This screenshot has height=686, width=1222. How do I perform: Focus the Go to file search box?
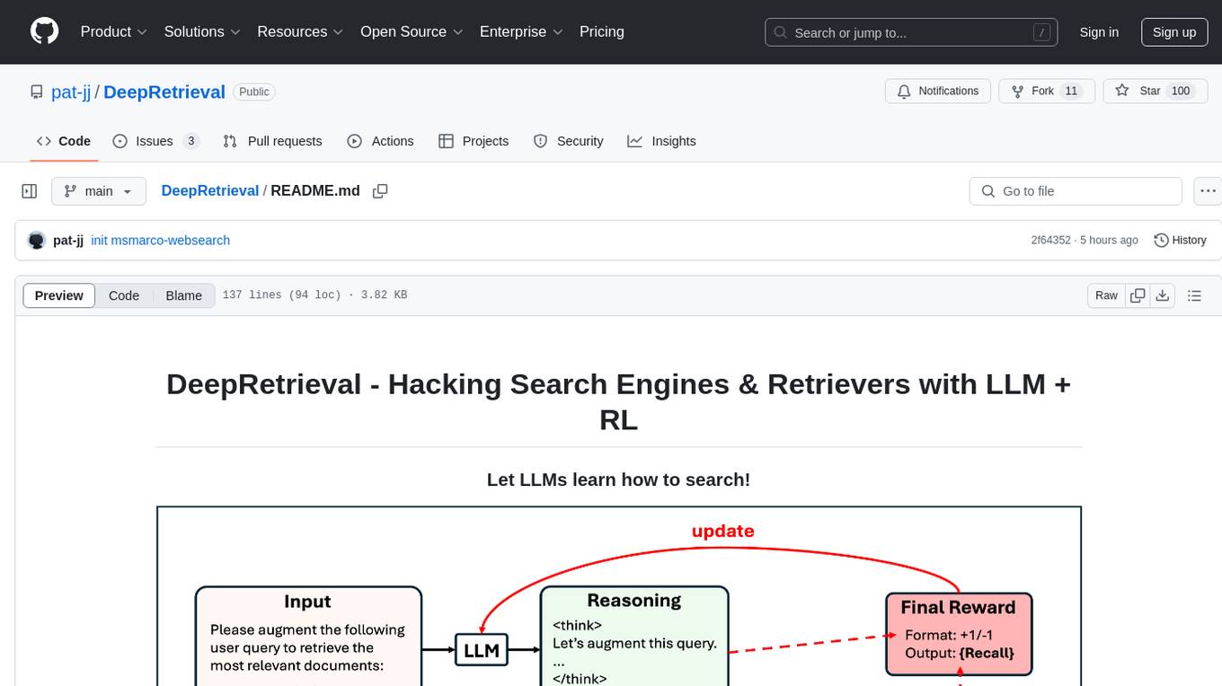pos(1076,191)
